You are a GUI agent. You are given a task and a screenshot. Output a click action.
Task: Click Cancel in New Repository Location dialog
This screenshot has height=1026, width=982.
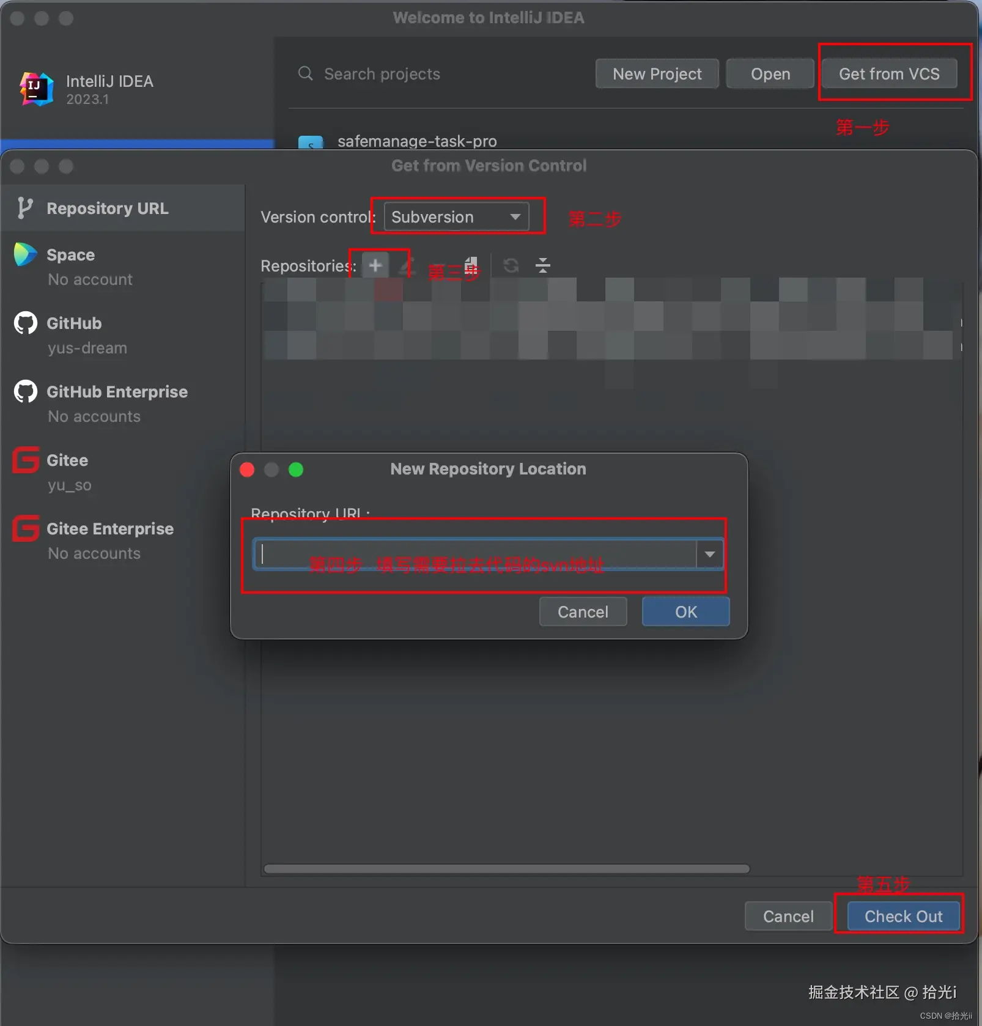[x=583, y=611]
